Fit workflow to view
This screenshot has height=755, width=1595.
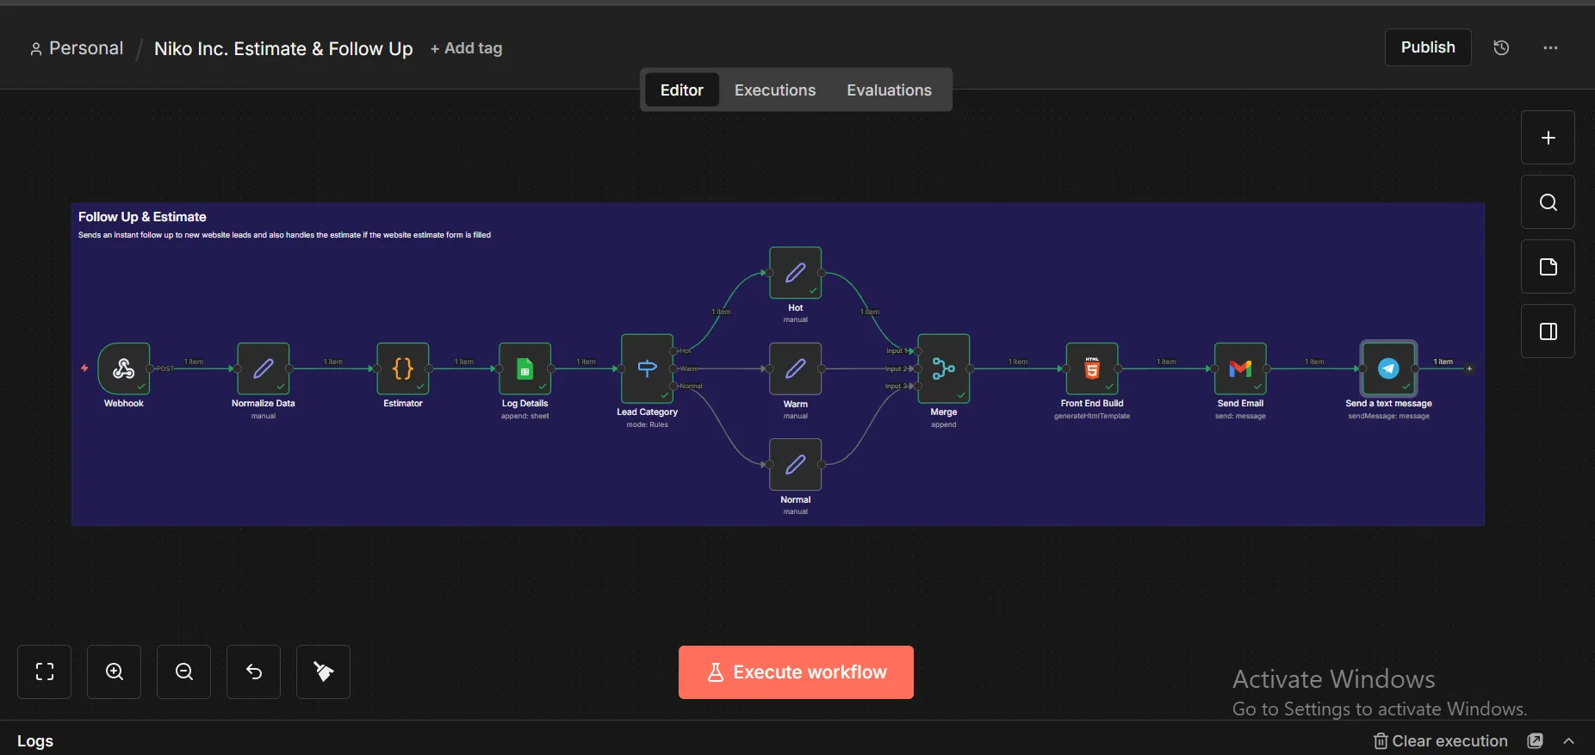(45, 671)
